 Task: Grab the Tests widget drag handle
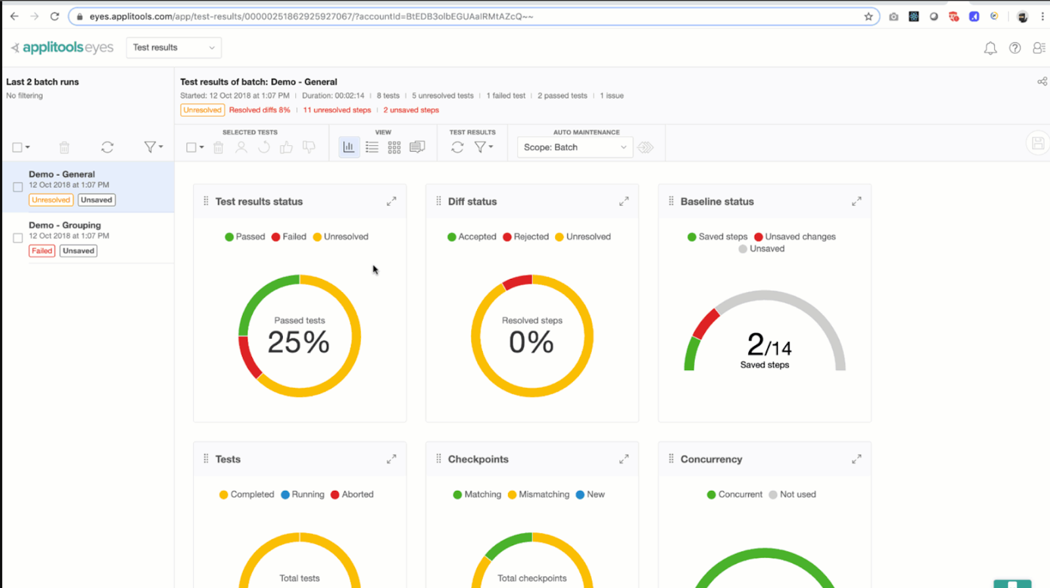(x=206, y=459)
